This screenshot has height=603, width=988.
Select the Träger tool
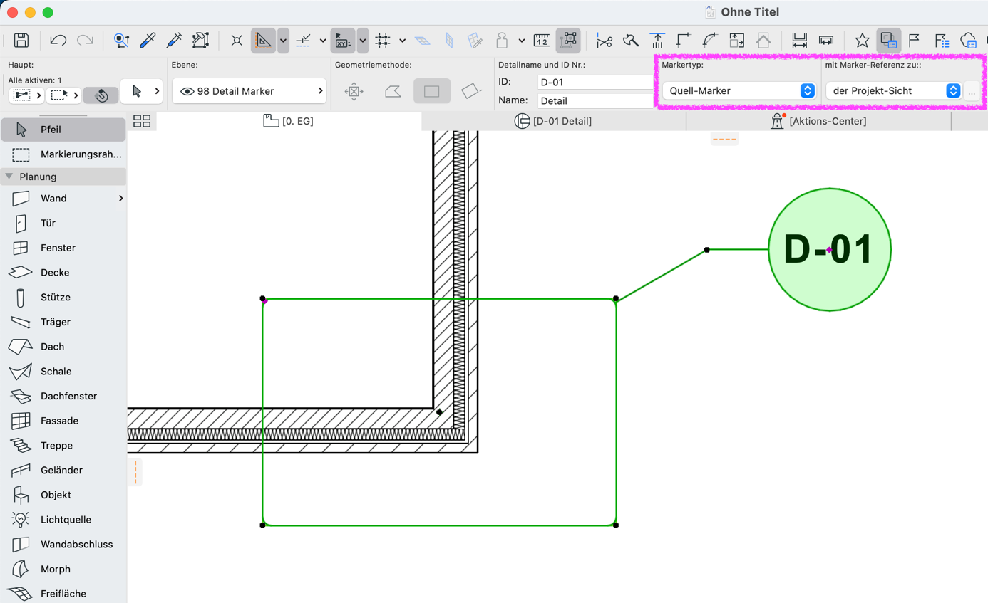63,322
